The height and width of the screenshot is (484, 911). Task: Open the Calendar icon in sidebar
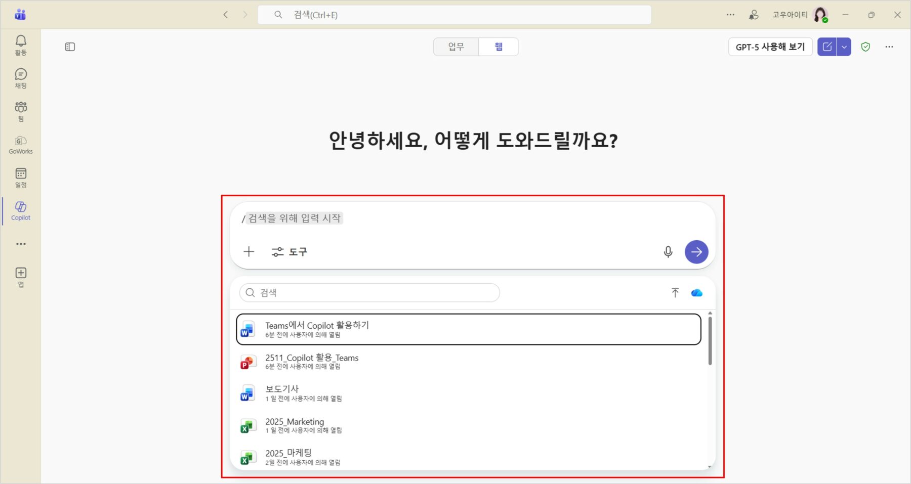pos(21,178)
